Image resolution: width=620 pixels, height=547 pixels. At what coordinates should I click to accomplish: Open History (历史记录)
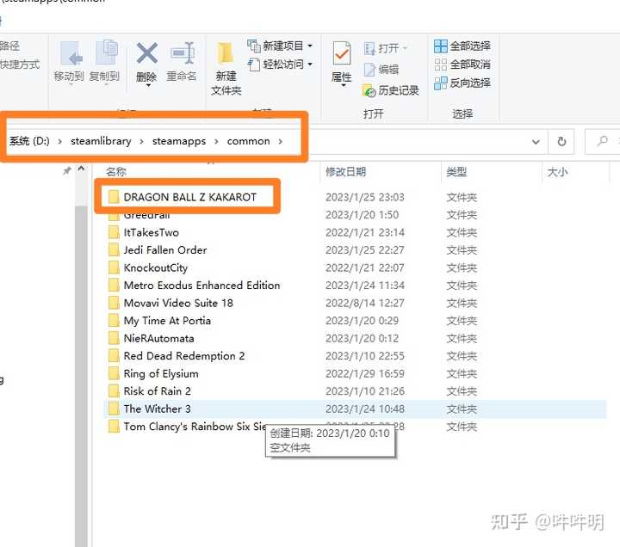391,90
